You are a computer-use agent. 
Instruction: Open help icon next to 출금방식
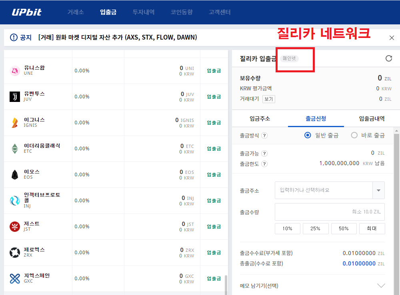pyautogui.click(x=264, y=136)
